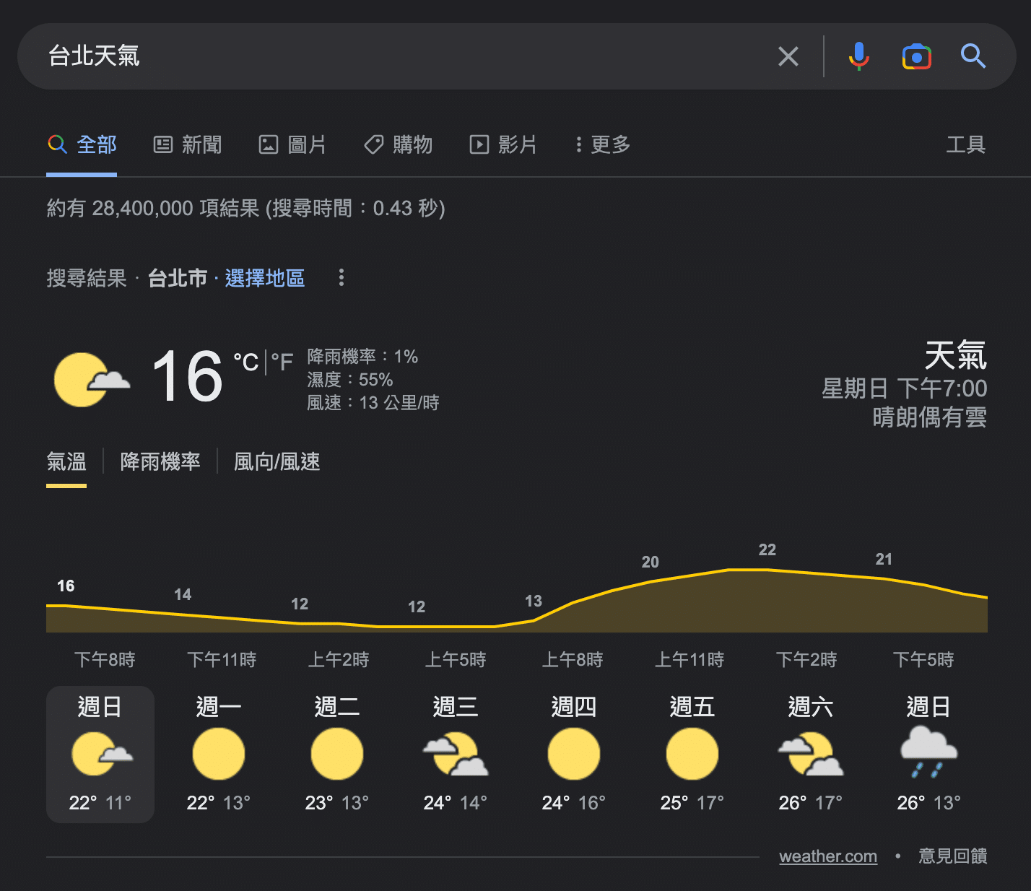
Task: Switch the temperature unit to °F
Action: pyautogui.click(x=282, y=362)
